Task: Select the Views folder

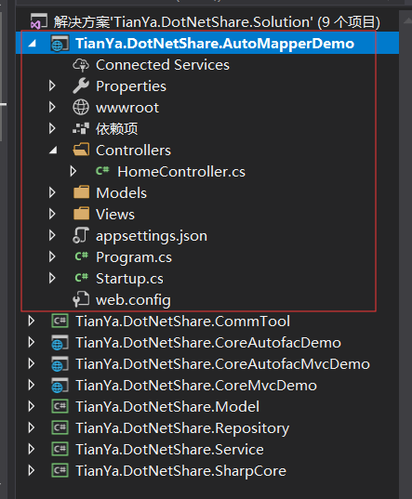Action: 115,214
